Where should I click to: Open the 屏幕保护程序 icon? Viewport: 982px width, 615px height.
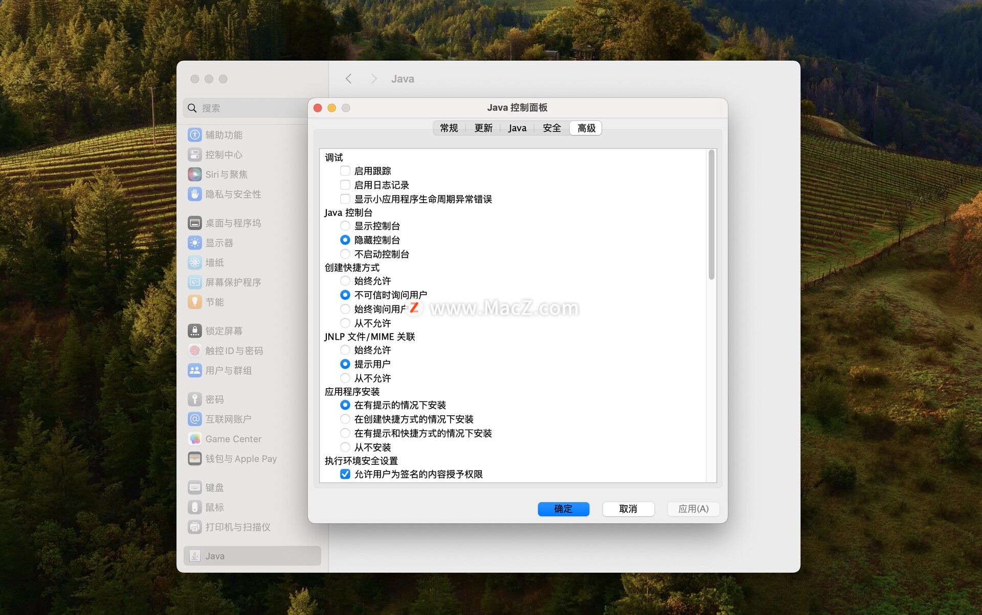coord(194,282)
